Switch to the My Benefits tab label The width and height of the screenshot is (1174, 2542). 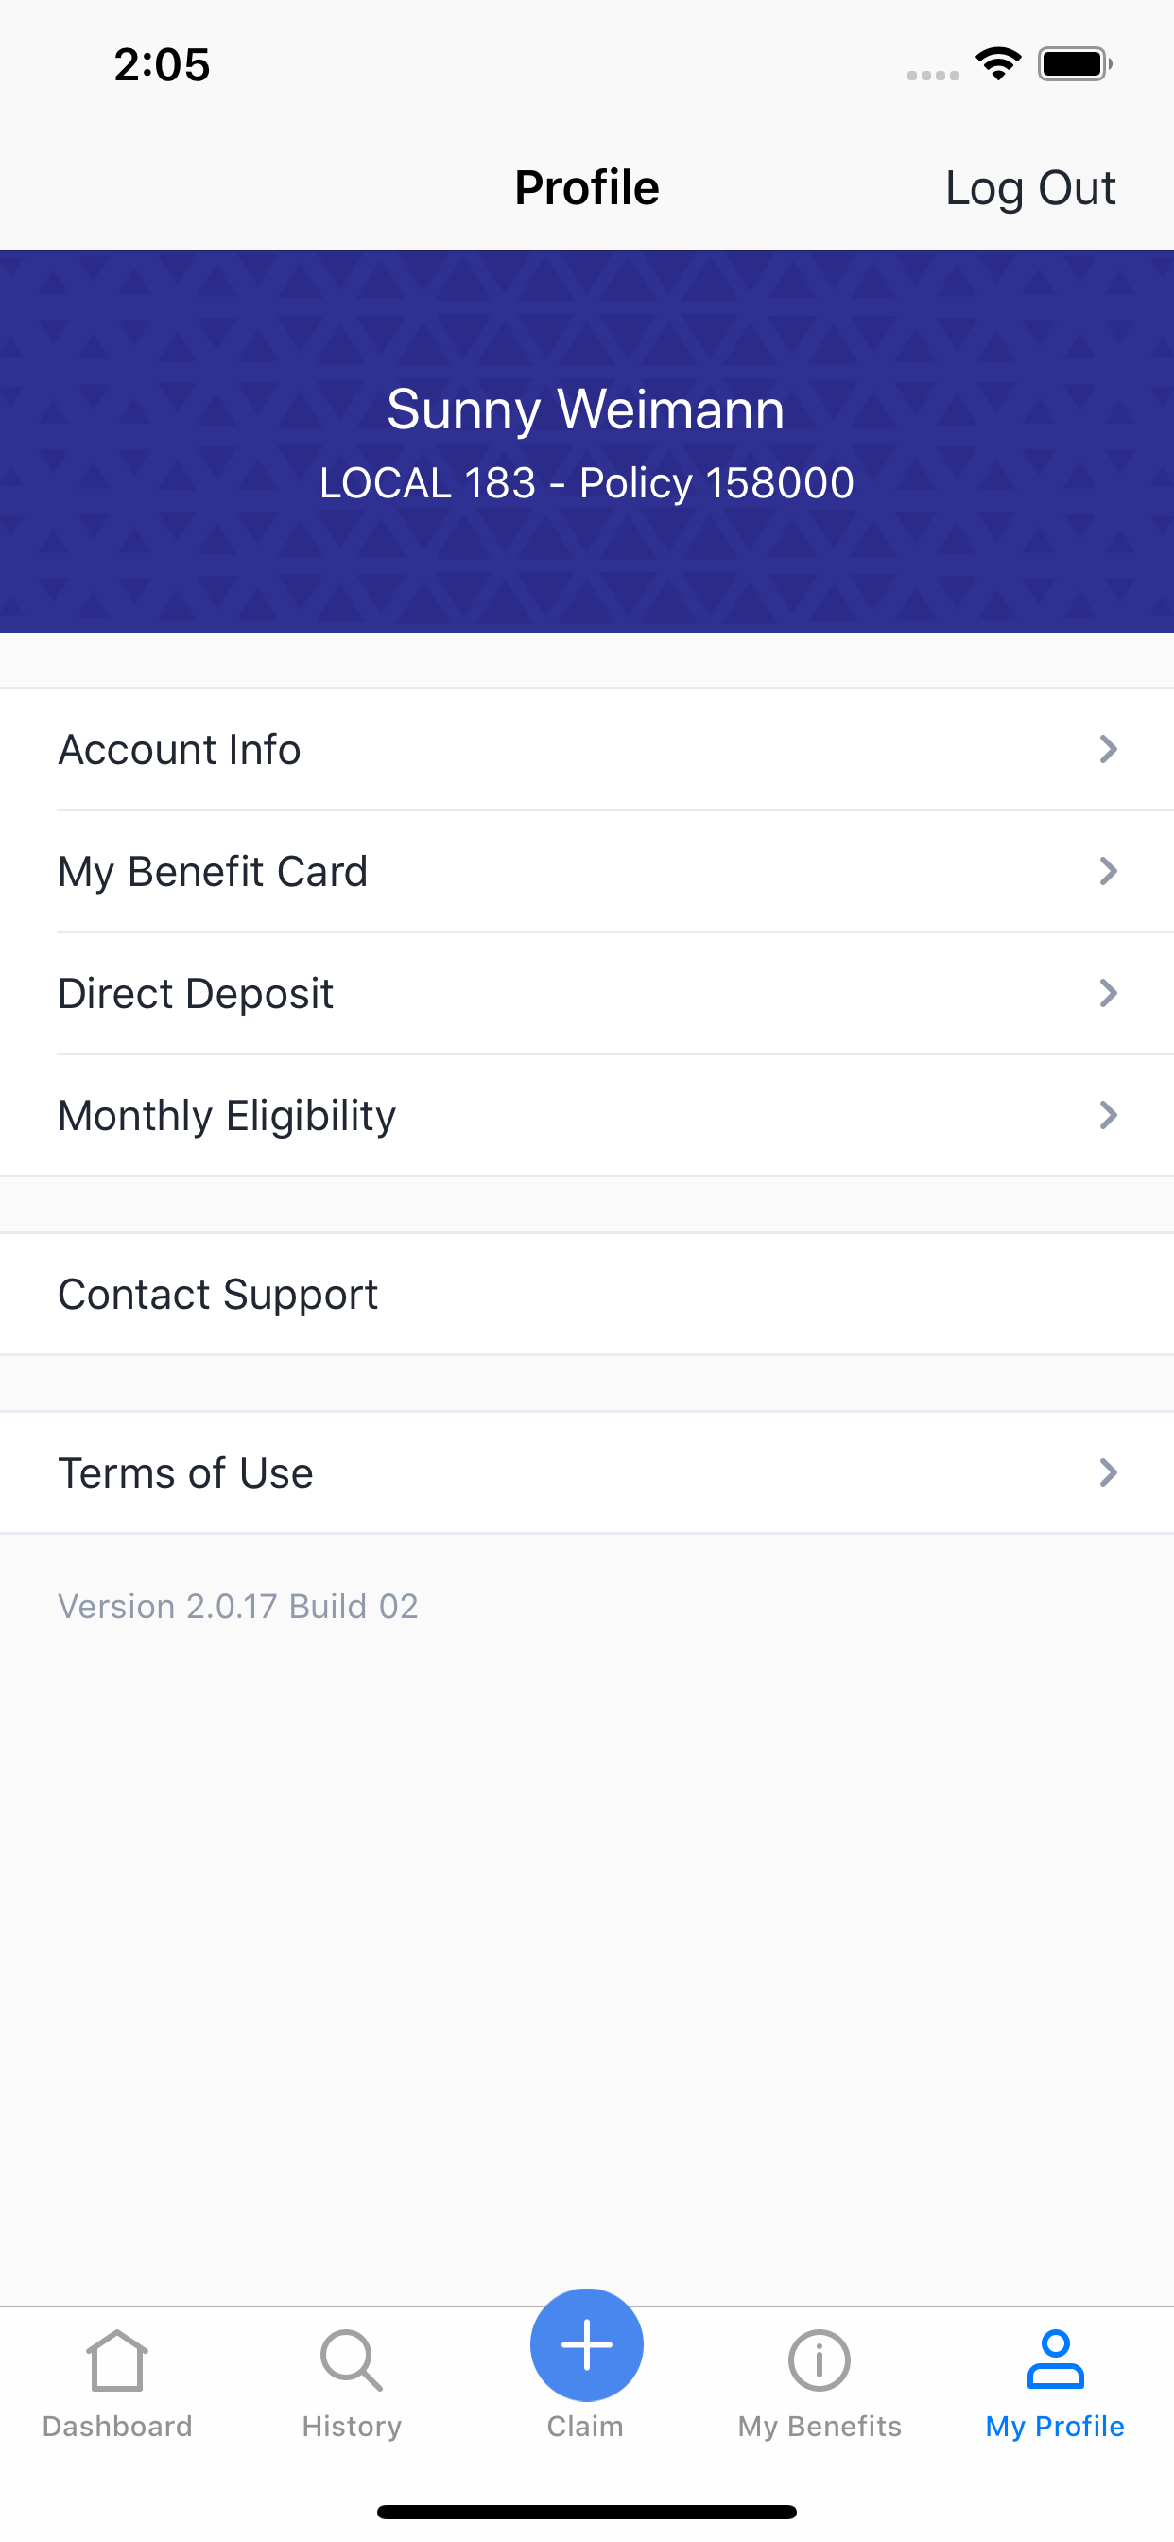[819, 2426]
